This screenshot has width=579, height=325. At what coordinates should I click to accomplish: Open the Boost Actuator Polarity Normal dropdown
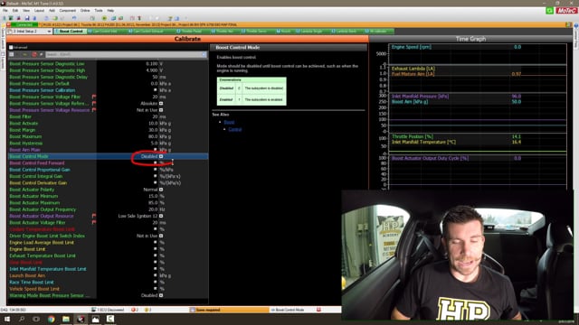(161, 190)
